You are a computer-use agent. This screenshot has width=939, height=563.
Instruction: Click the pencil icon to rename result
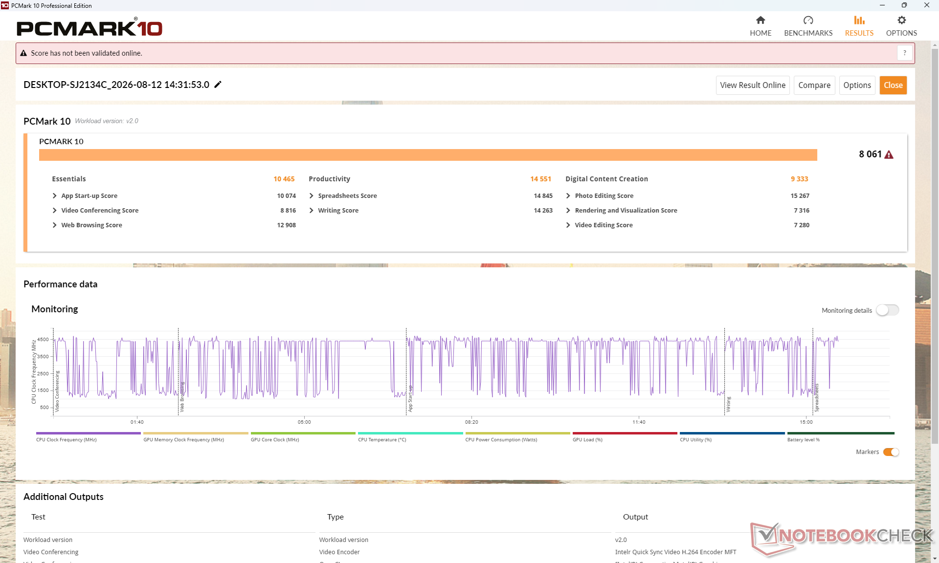click(218, 85)
